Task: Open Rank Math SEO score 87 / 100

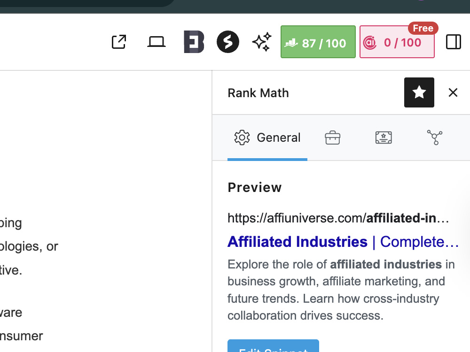Action: pyautogui.click(x=318, y=42)
